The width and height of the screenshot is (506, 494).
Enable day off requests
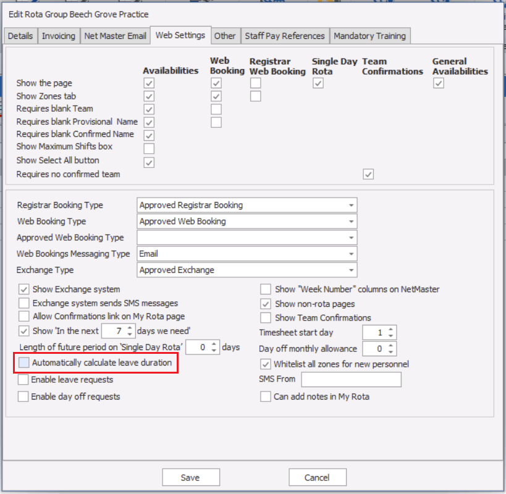(23, 396)
